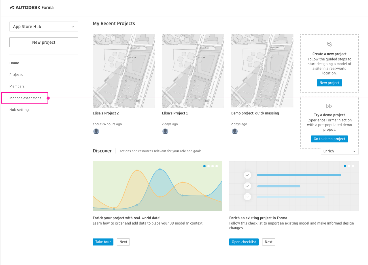
Task: Open the Elisa's Project 2 map thumbnail
Action: click(124, 71)
